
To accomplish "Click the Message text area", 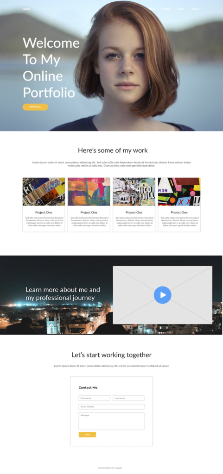I will pyautogui.click(x=111, y=421).
